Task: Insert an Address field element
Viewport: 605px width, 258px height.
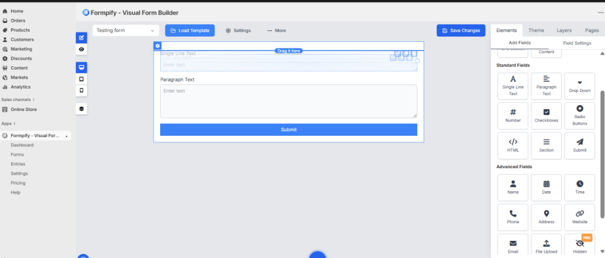Action: pos(546,217)
